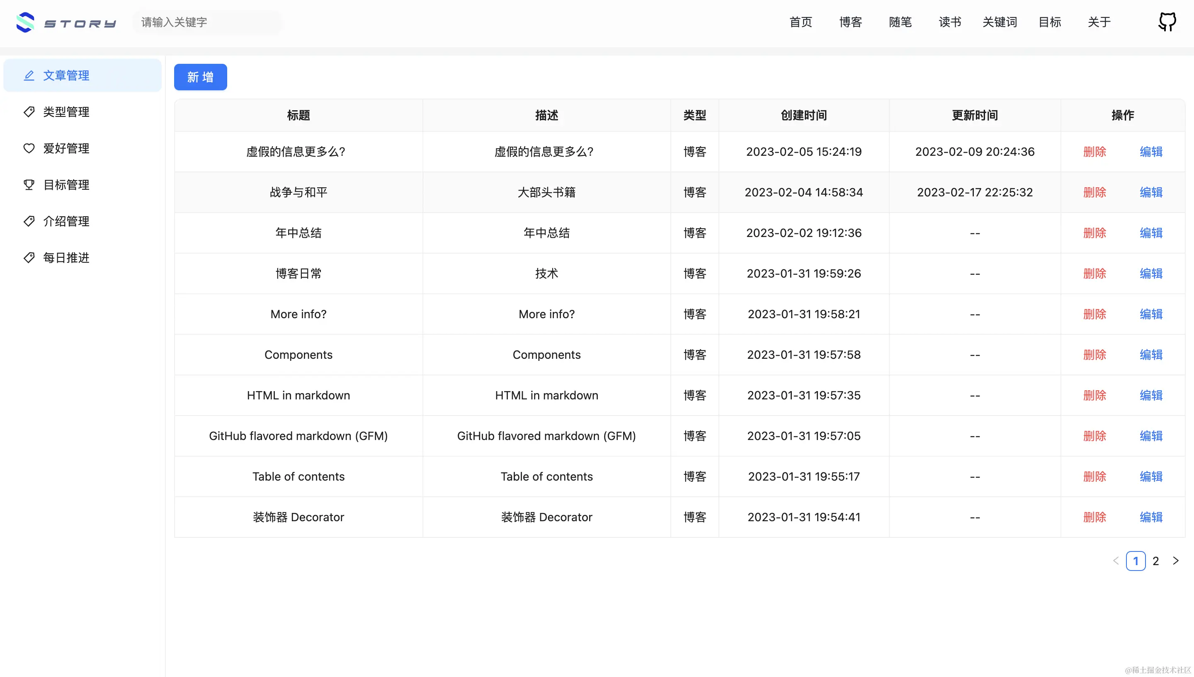Click the tag icon beside 介绍管理
The height and width of the screenshot is (677, 1194).
(29, 221)
